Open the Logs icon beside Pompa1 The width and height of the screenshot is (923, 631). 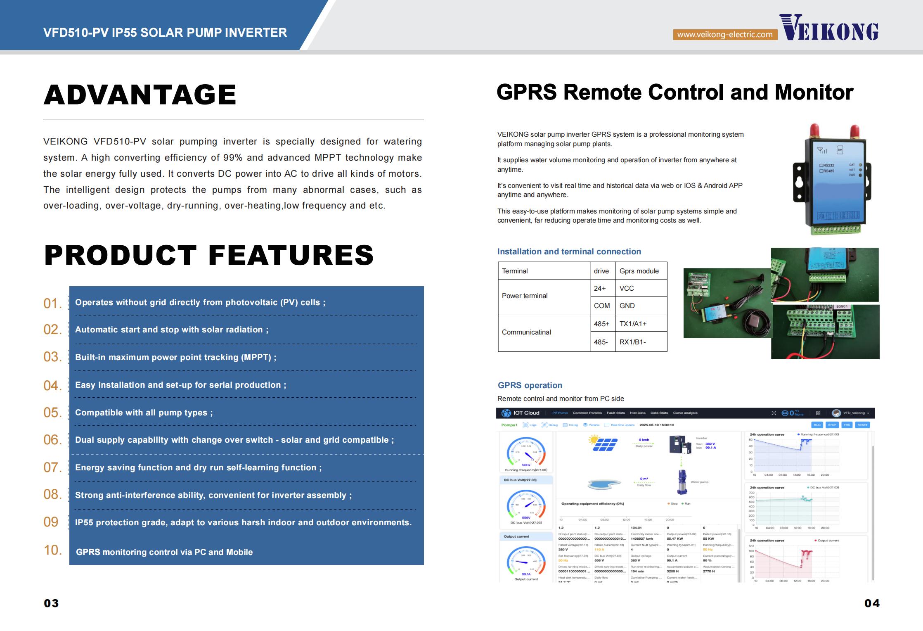[525, 425]
